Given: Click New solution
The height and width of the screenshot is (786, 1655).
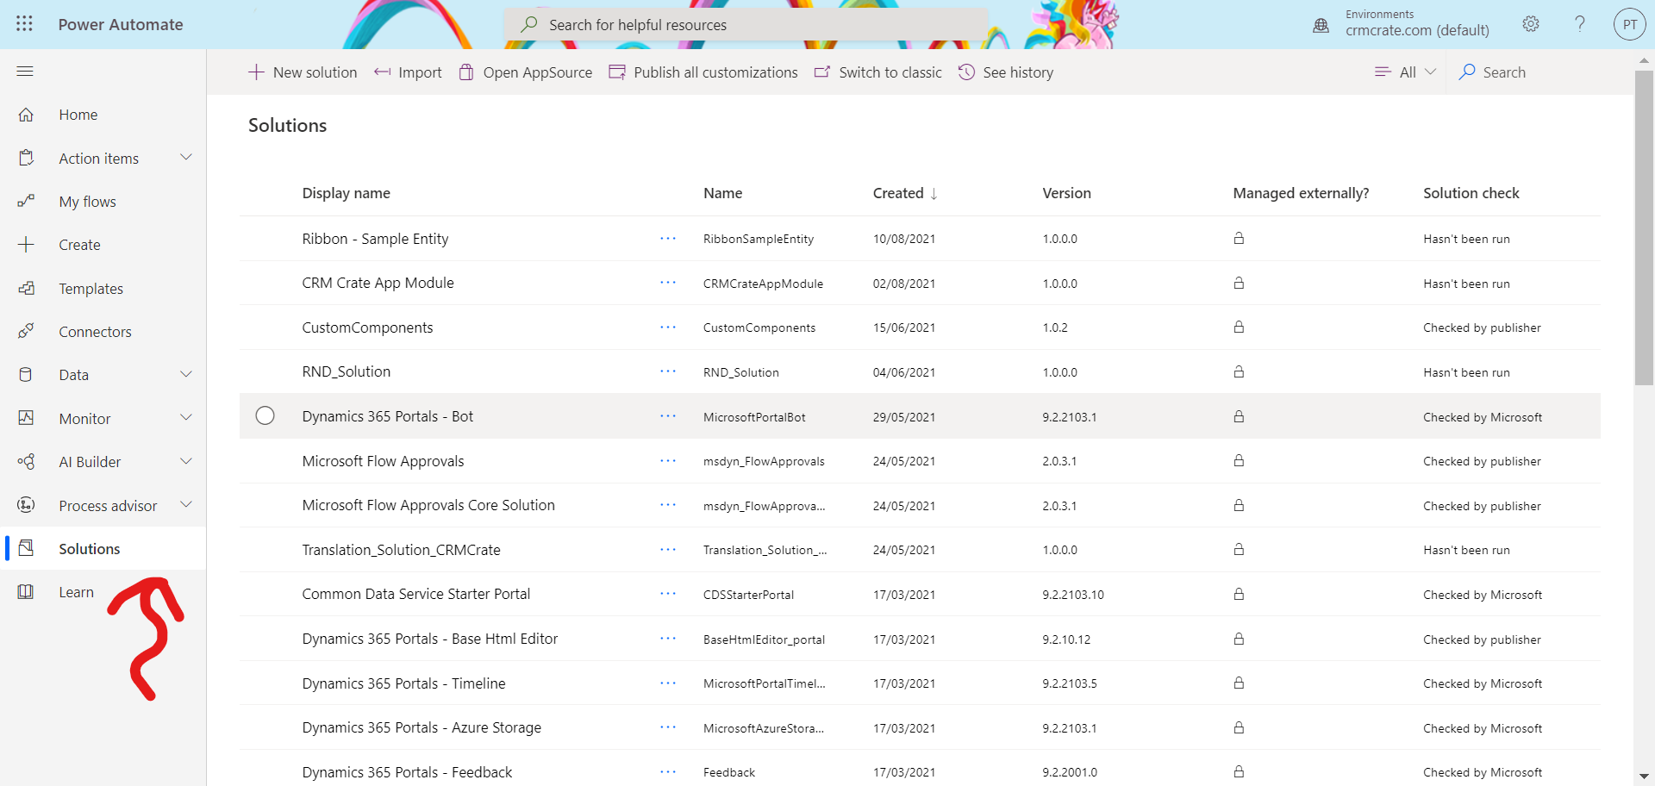Looking at the screenshot, I should tap(303, 72).
